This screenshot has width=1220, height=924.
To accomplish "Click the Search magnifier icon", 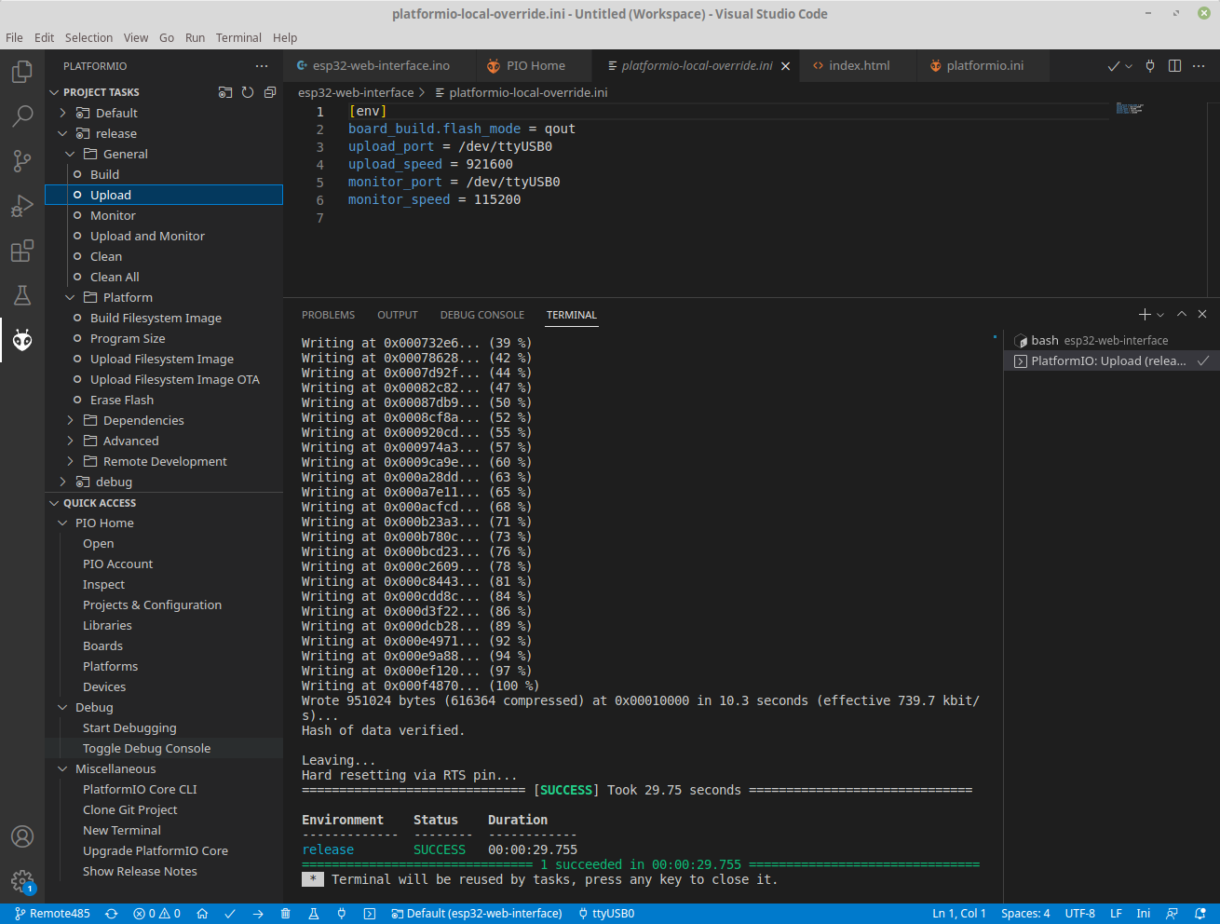I will tap(22, 116).
